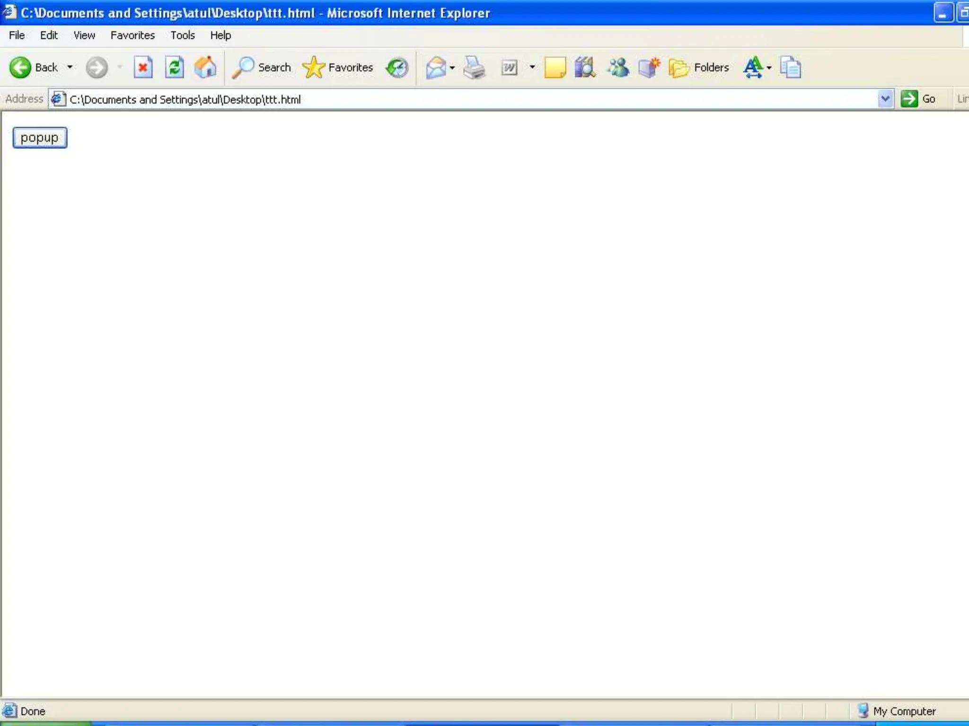Click the Print icon
Image resolution: width=969 pixels, height=726 pixels.
(x=474, y=68)
